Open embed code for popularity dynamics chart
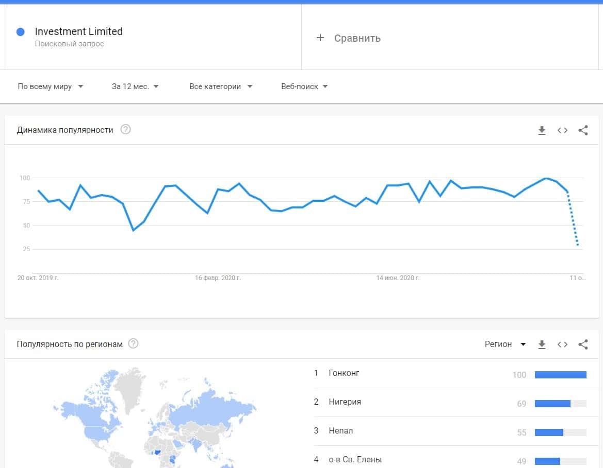 tap(562, 130)
